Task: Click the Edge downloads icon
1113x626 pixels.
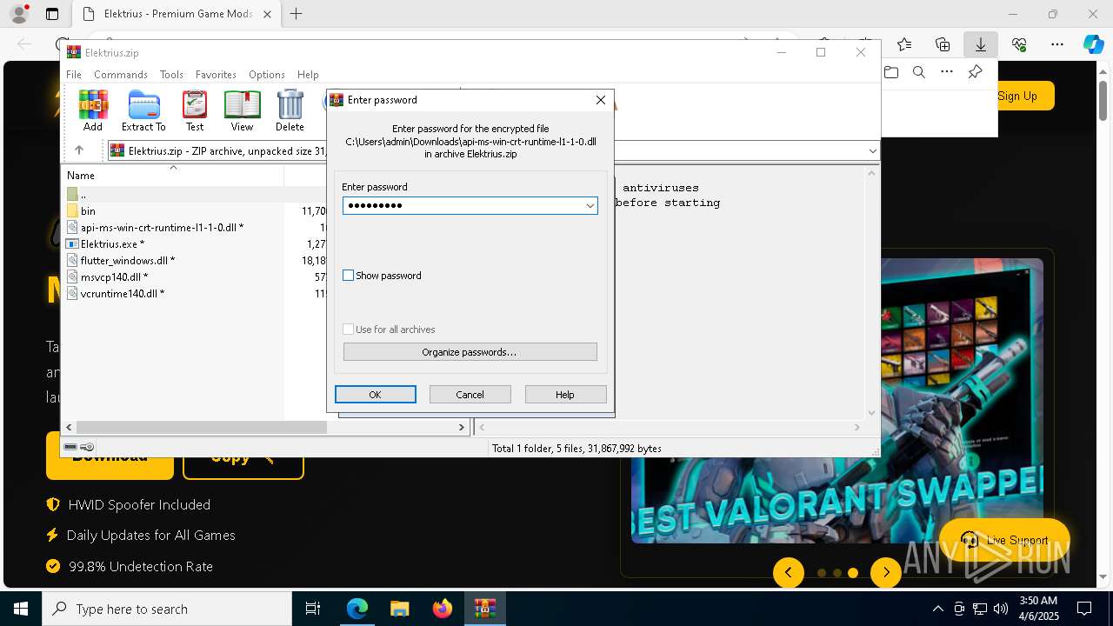Action: (x=980, y=44)
